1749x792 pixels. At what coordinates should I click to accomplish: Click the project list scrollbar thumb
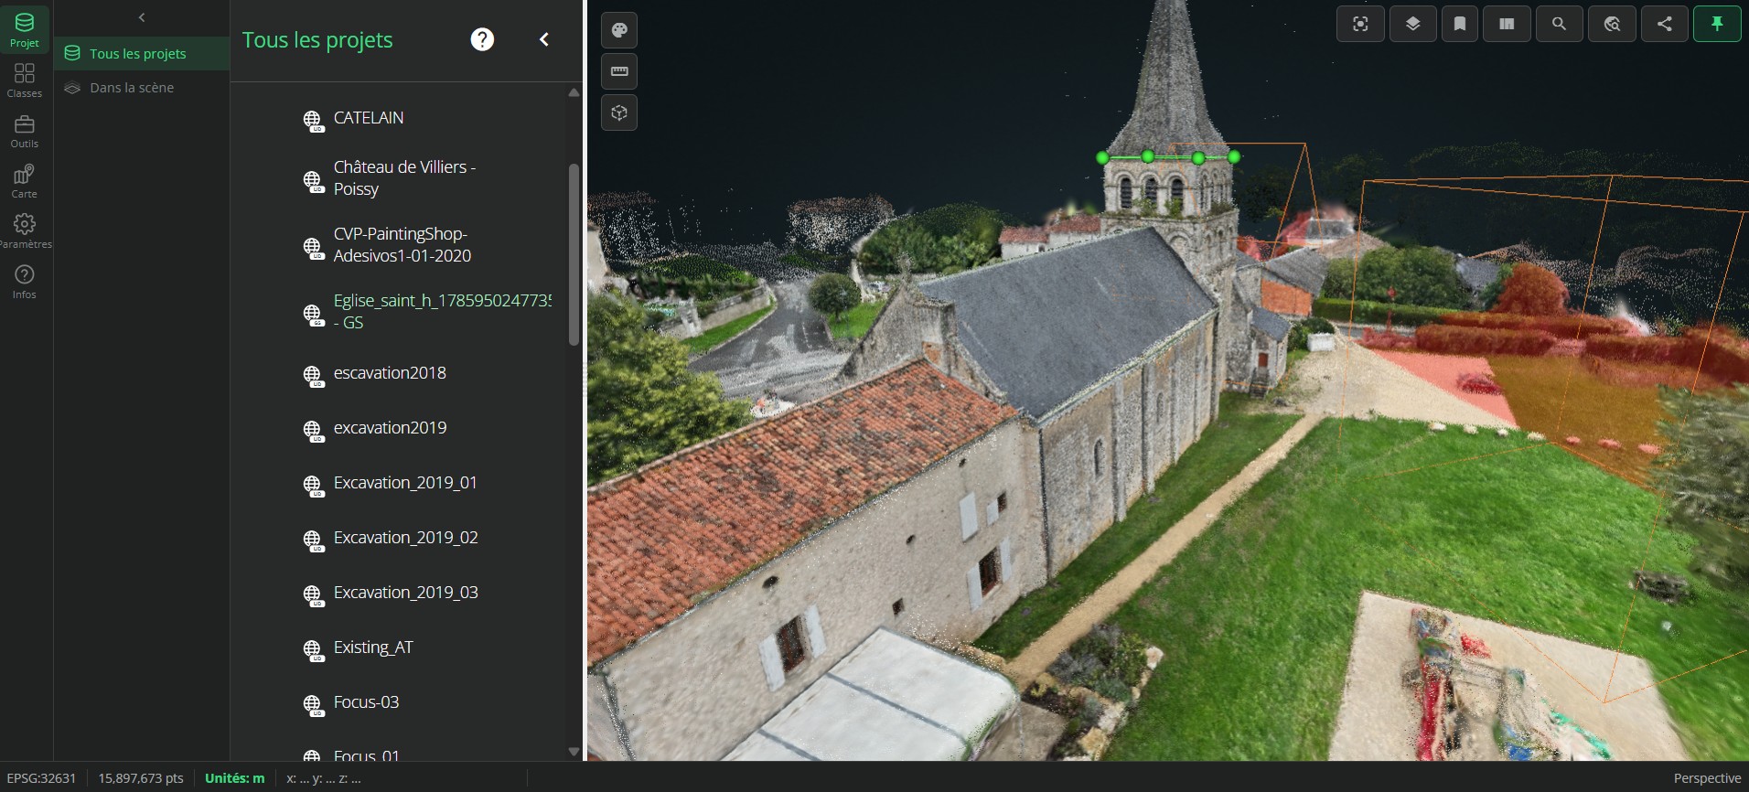574,254
